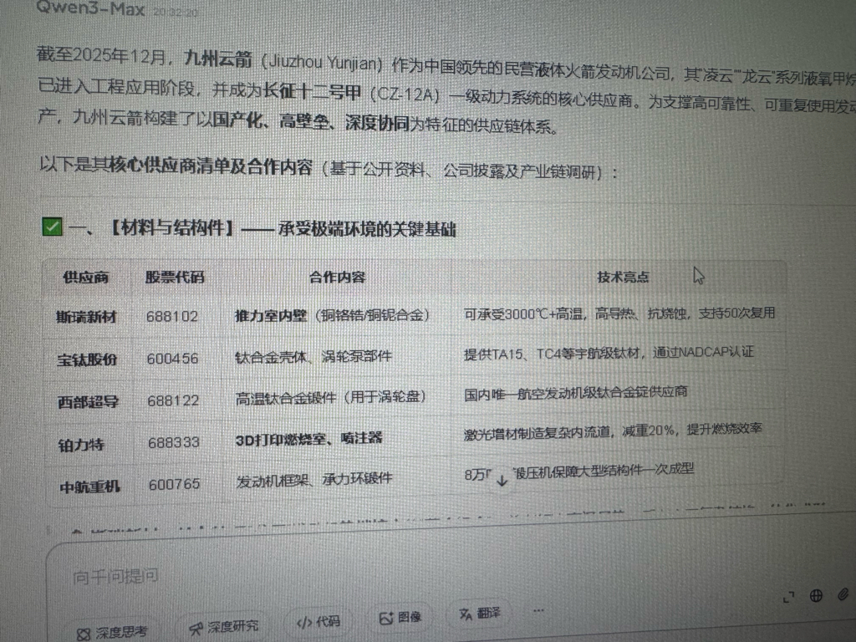Click the 深度研究 telescope icon

[196, 629]
